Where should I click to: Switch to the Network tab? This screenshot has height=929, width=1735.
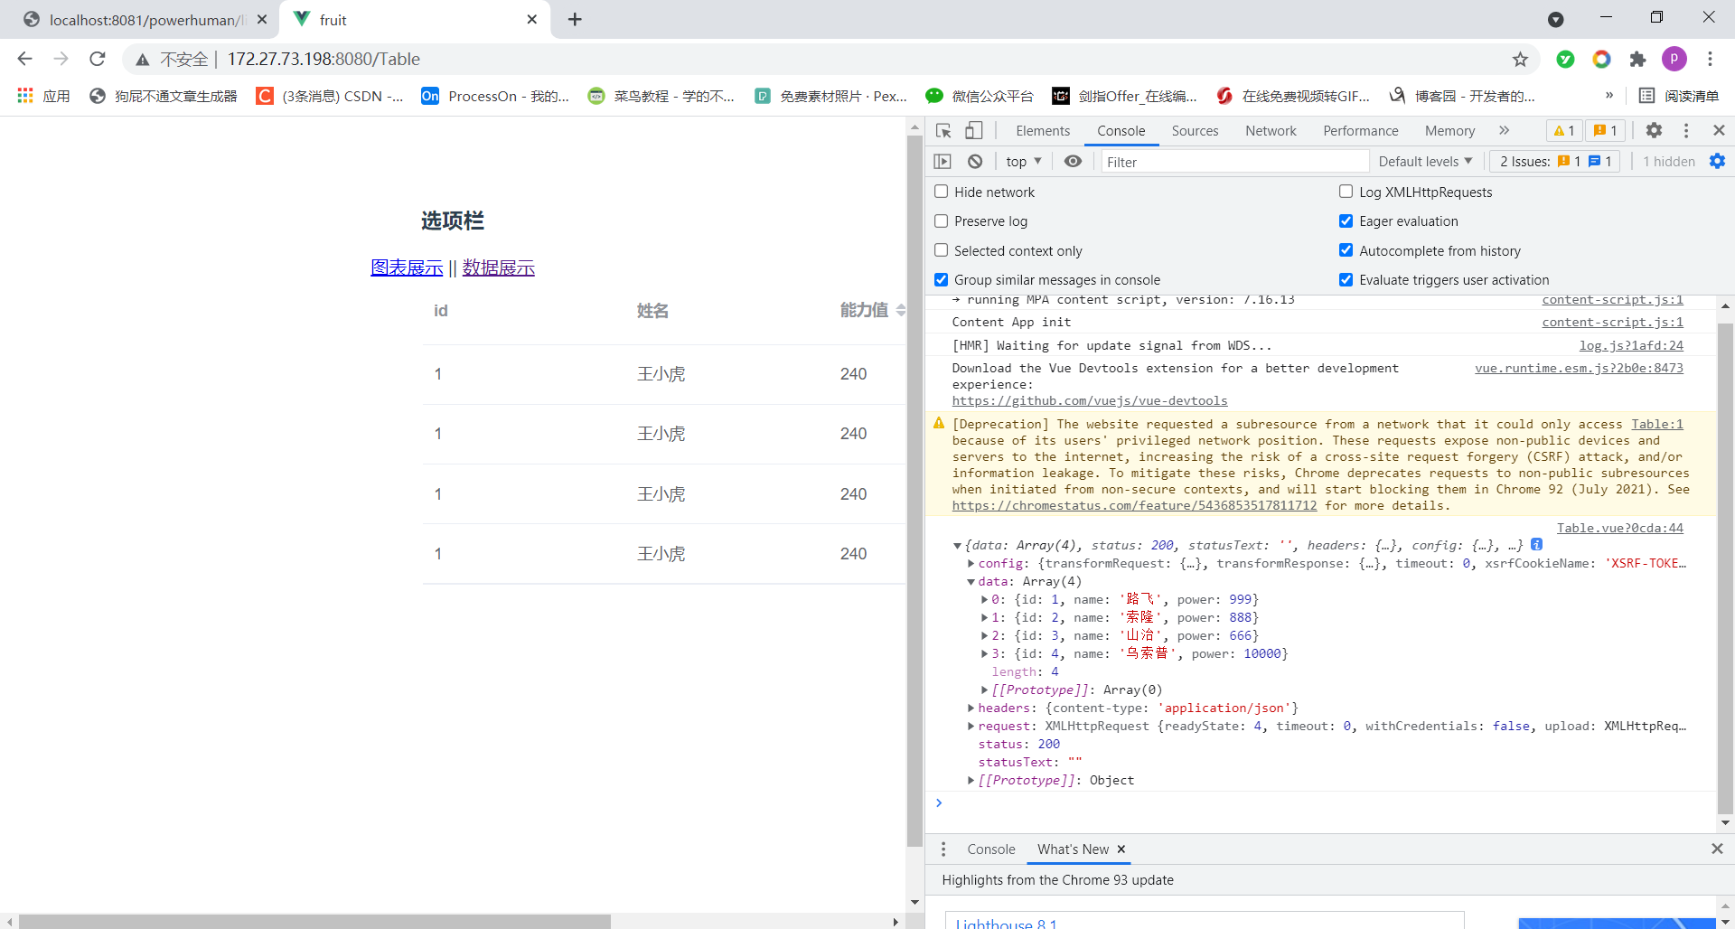(1271, 130)
